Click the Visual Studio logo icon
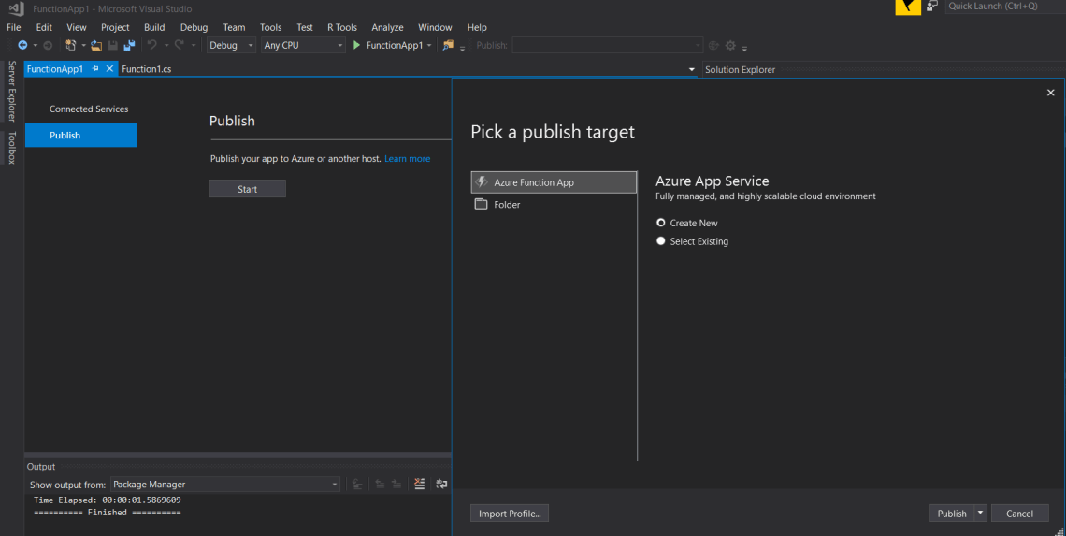Image resolution: width=1066 pixels, height=536 pixels. pos(16,8)
